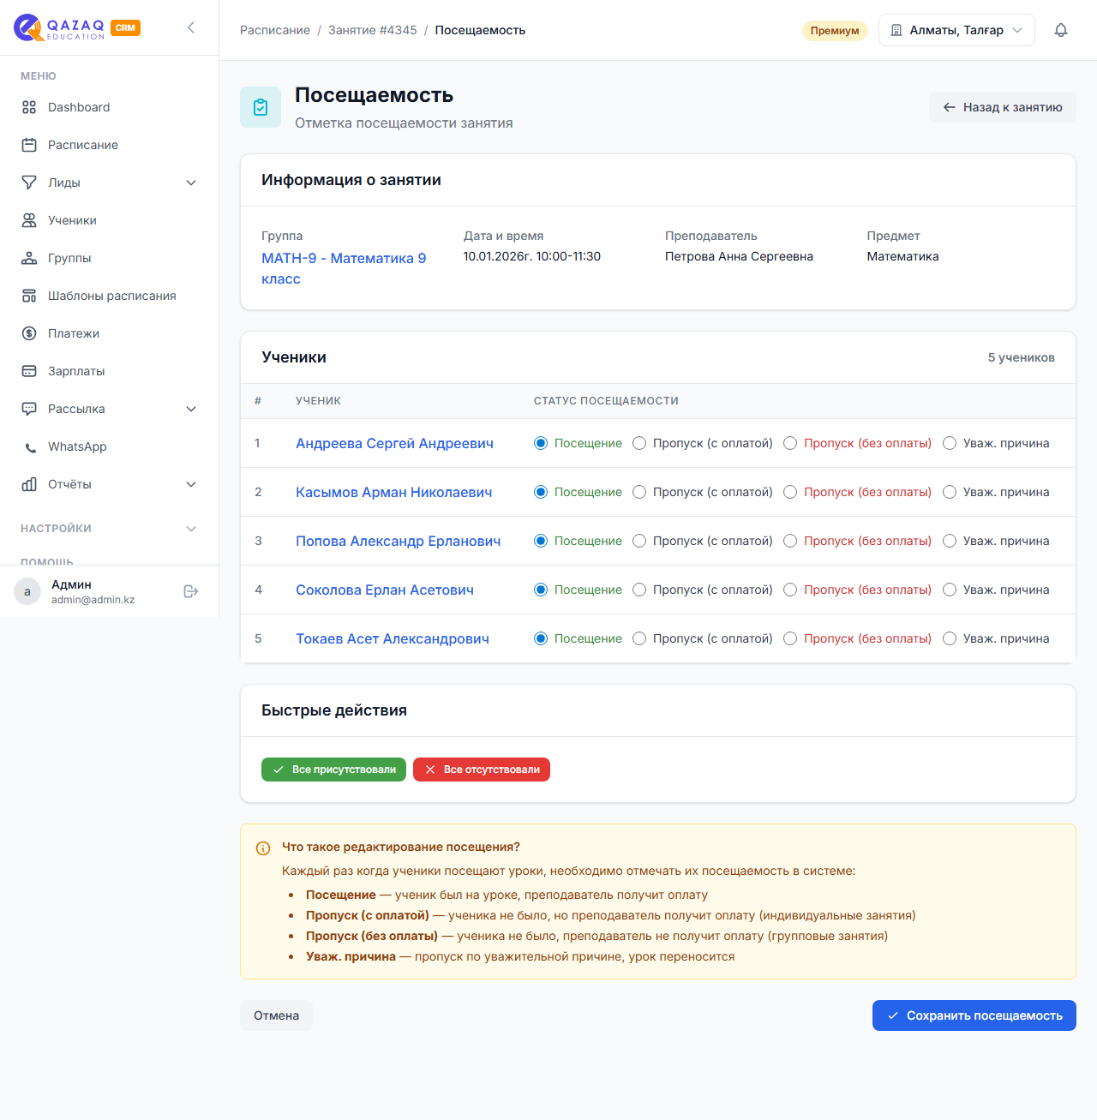Collapse the sidebar with the arrow icon
Viewport: 1097px width, 1120px height.
pos(191,27)
